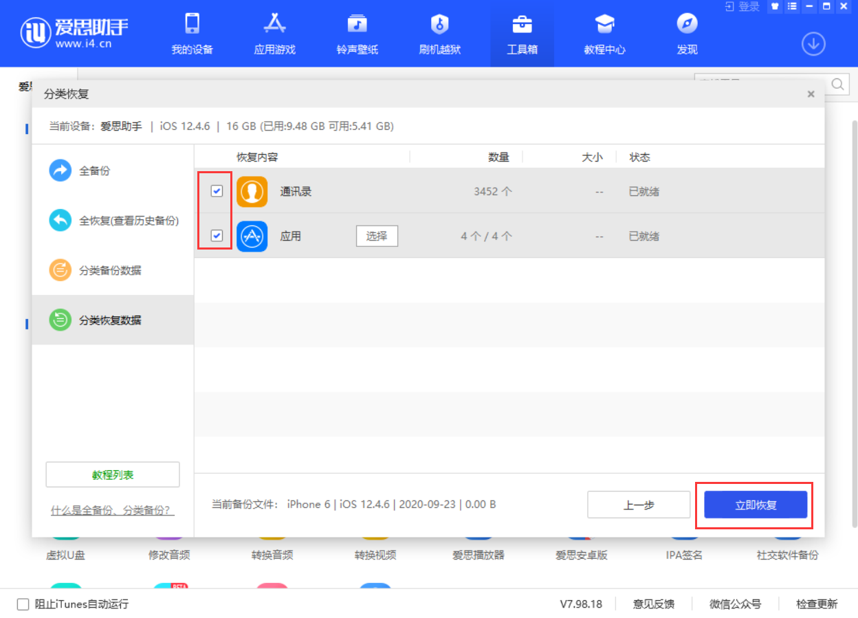Click the search magnifier icon

tap(837, 84)
